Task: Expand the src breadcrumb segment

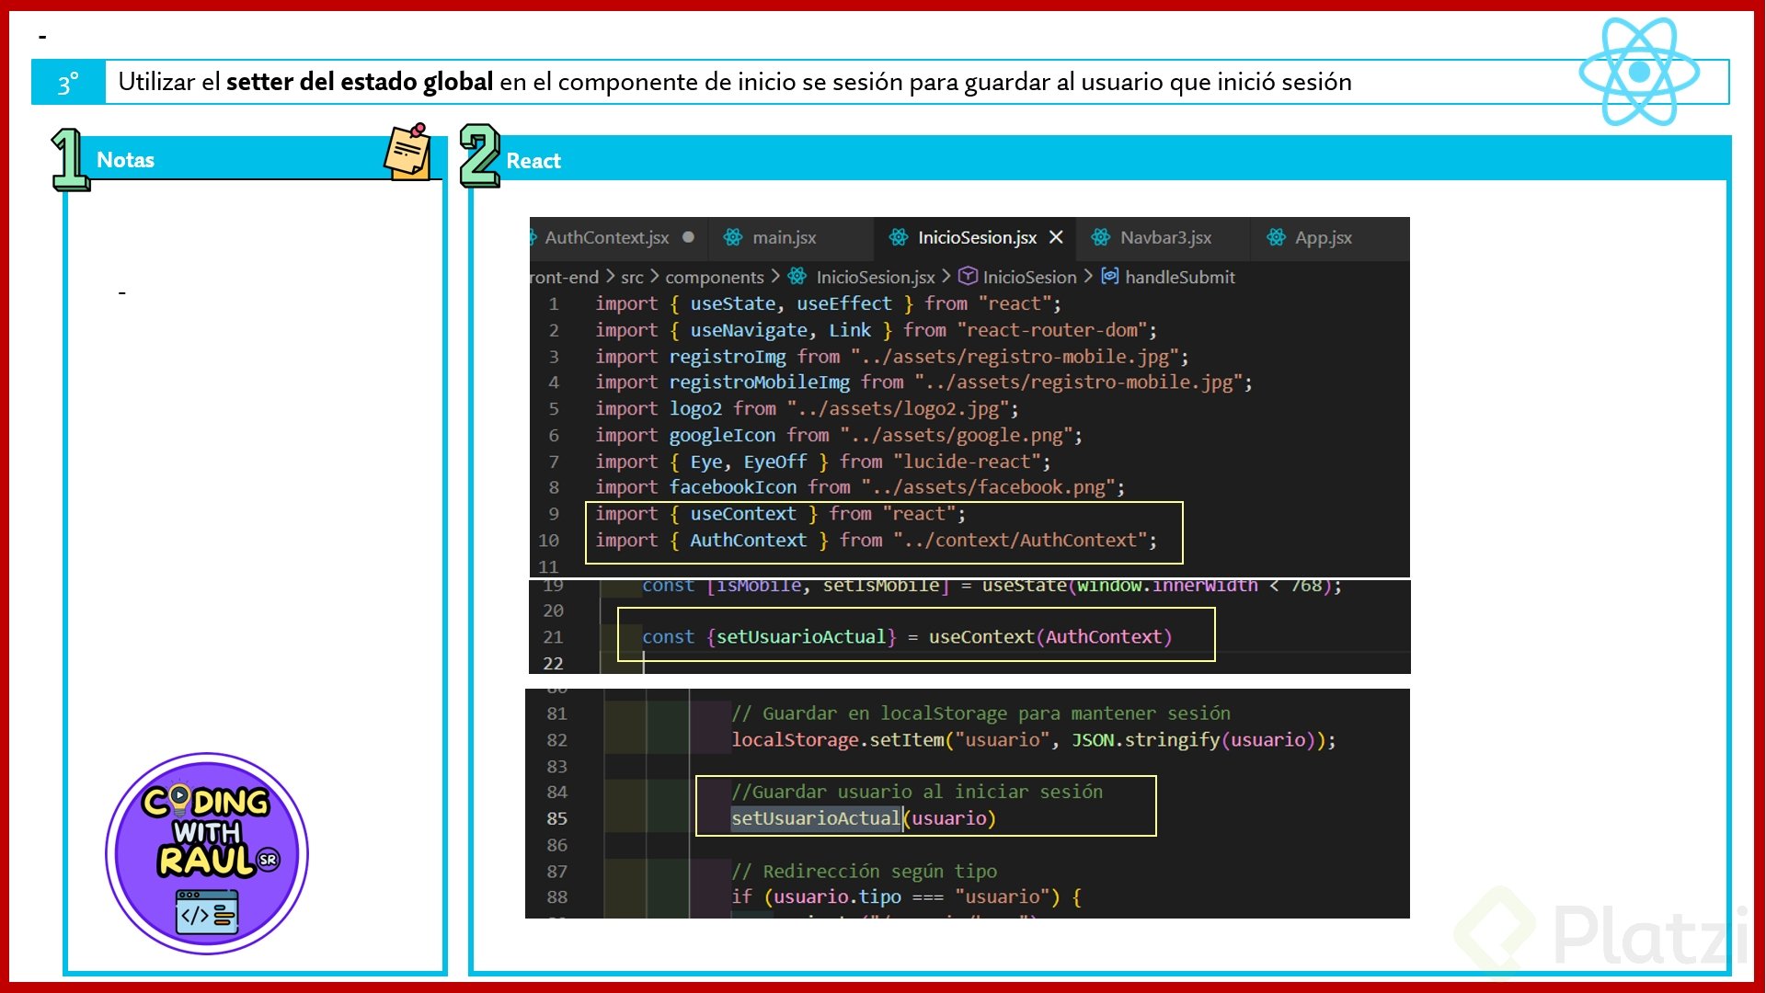Action: [632, 277]
